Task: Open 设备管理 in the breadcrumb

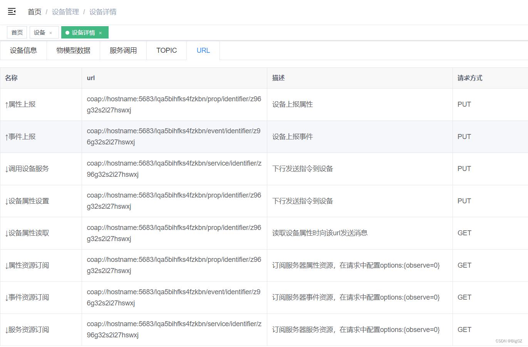Action: (x=65, y=12)
